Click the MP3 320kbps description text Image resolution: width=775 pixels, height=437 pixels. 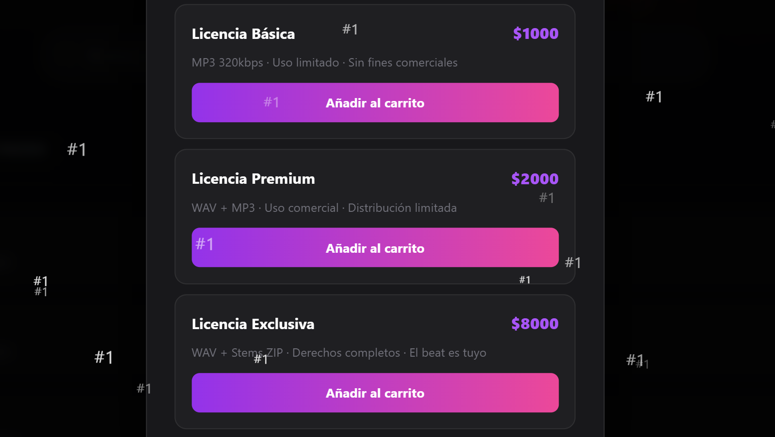click(x=227, y=63)
